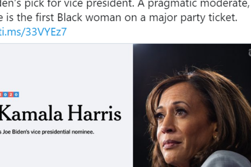Click the portrait photo in the card
251x167 pixels.
tap(192, 113)
